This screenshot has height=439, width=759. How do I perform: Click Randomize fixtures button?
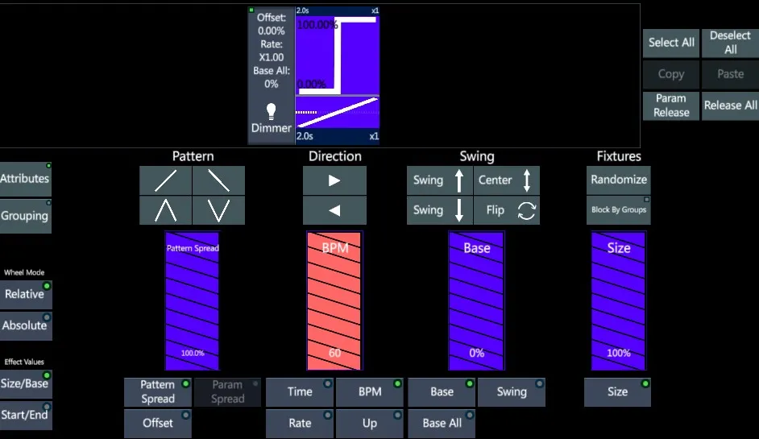619,180
